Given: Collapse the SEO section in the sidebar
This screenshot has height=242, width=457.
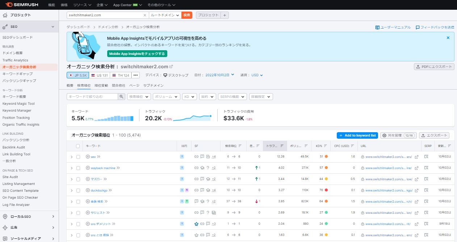Looking at the screenshot, I should coord(53,27).
